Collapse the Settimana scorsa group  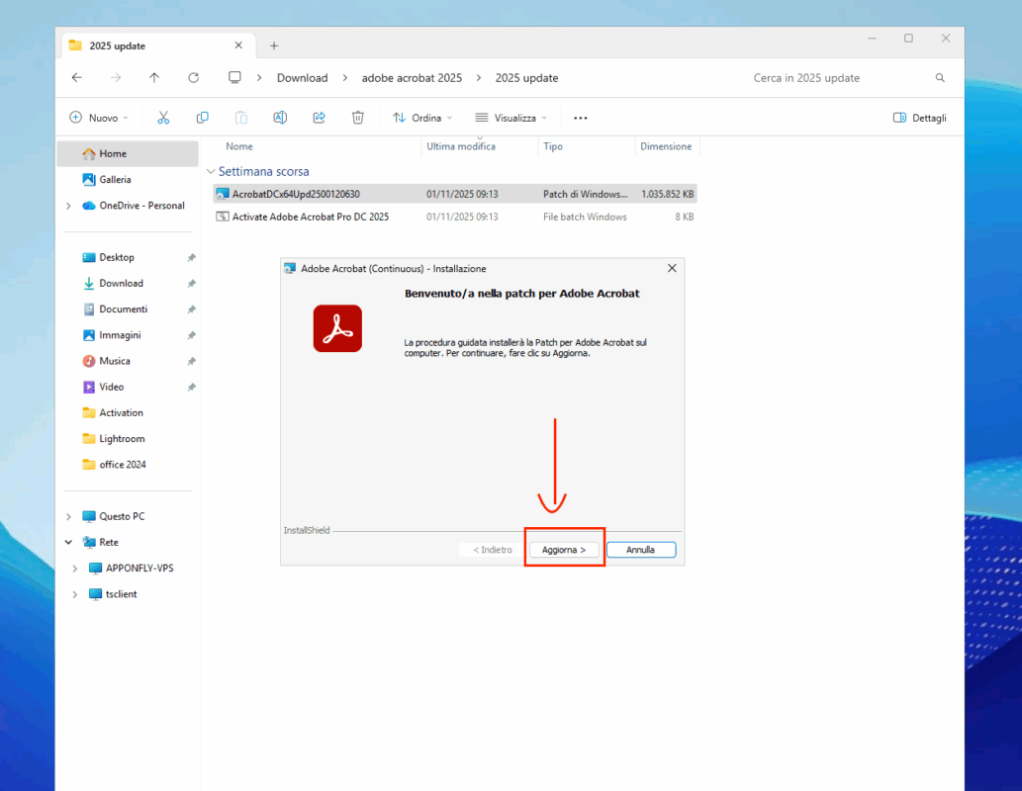(x=211, y=171)
